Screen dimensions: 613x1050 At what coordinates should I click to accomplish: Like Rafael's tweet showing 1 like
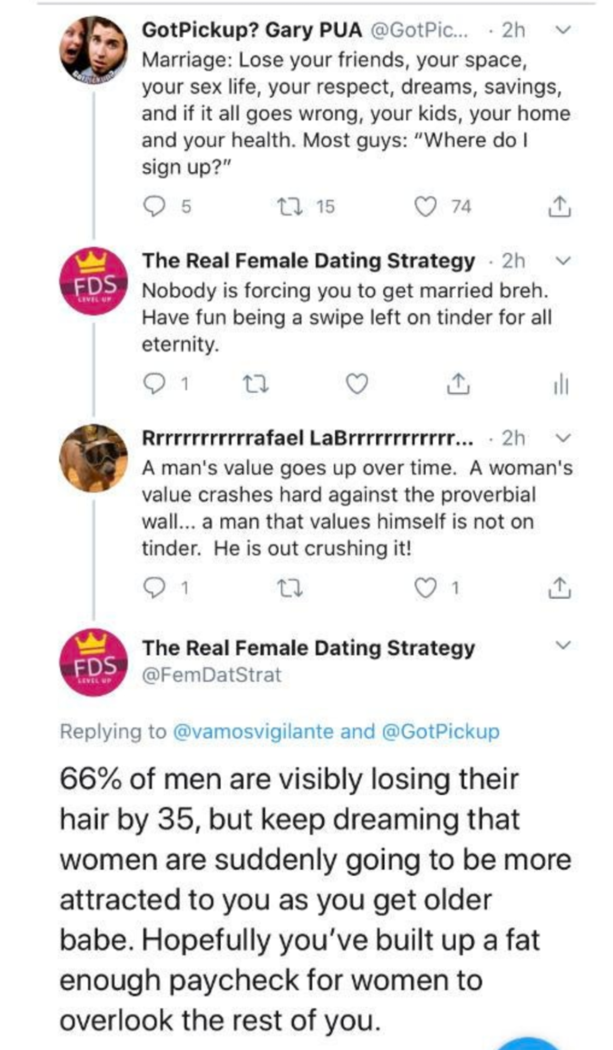tap(425, 588)
